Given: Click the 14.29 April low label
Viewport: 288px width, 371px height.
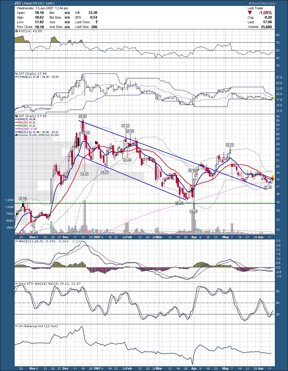Looking at the screenshot, I should pyautogui.click(x=194, y=212).
